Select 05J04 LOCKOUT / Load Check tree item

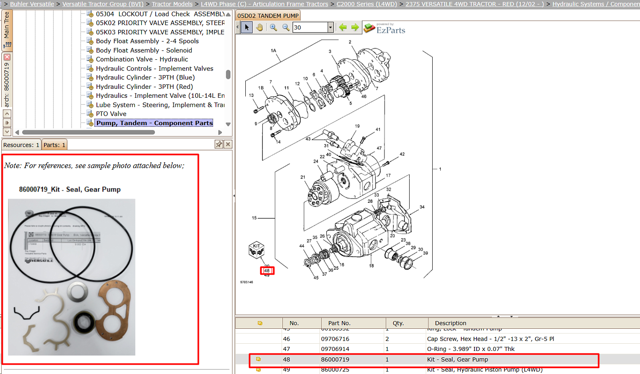tap(160, 14)
